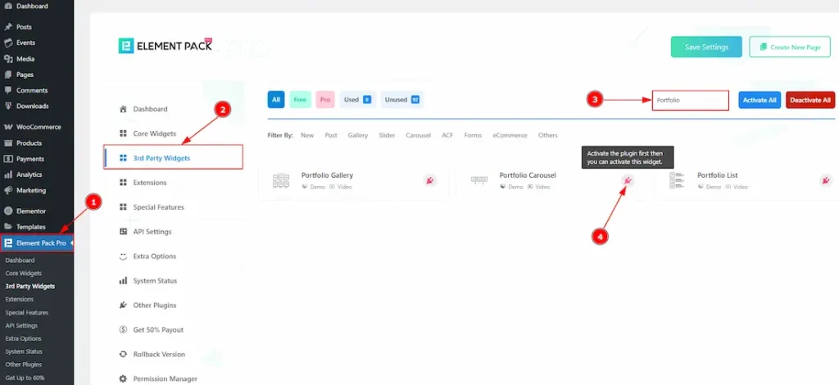
Task: Click the Media icon in admin sidebar
Action: pyautogui.click(x=8, y=59)
